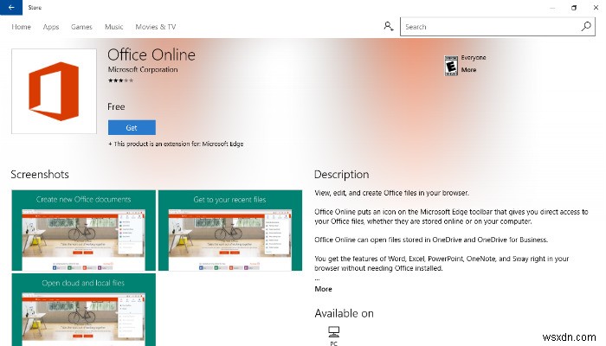Click the search magnifier icon
Screen dimensions: 606x346
pos(586,26)
